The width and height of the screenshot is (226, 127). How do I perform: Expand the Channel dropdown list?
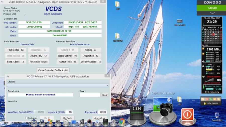(107, 85)
